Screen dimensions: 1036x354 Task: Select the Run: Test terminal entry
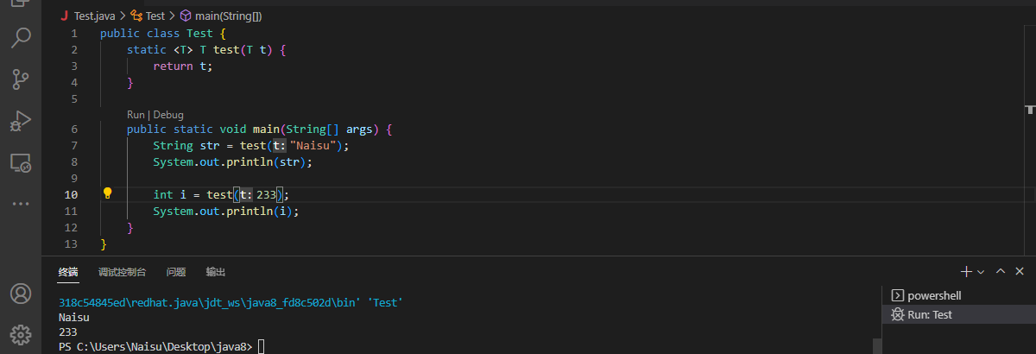[x=929, y=315]
